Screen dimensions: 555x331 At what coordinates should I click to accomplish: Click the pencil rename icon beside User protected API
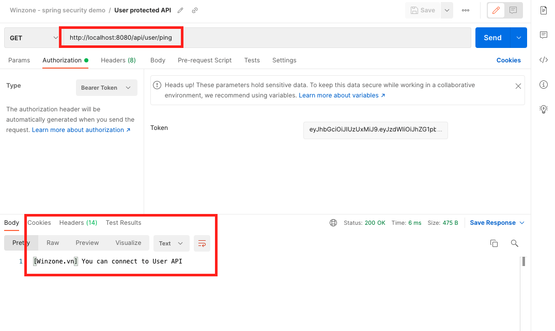(180, 10)
